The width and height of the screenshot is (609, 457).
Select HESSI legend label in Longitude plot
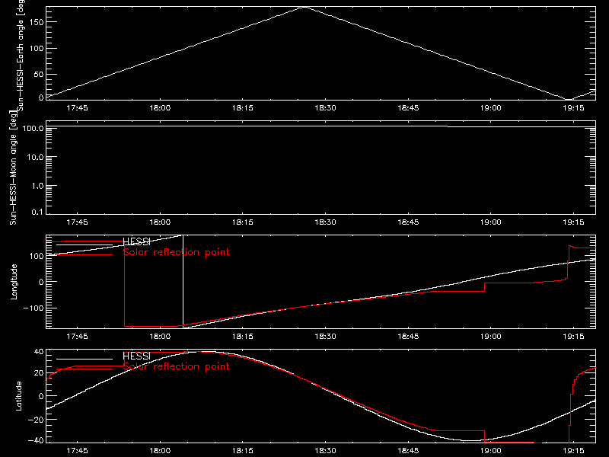click(x=136, y=241)
